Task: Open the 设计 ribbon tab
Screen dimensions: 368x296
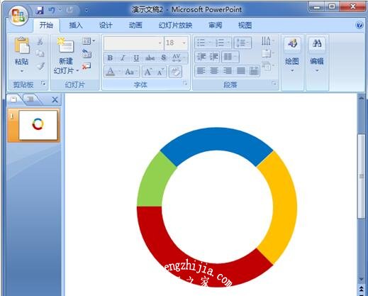Action: pos(106,25)
